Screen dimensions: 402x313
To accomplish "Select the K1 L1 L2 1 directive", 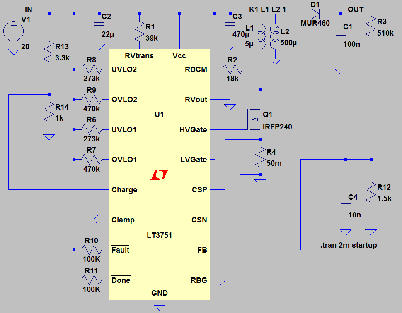I will pyautogui.click(x=267, y=10).
